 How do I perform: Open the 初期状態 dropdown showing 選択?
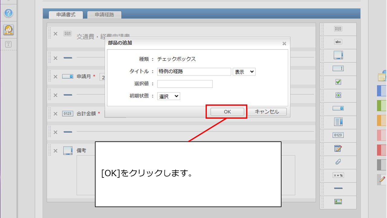169,96
